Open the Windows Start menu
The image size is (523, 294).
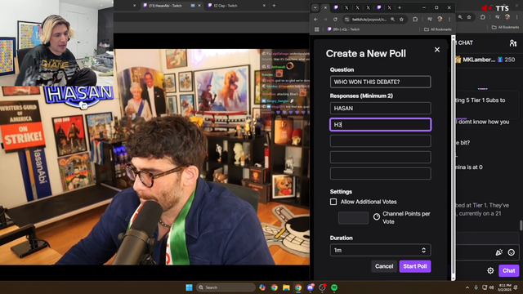tap(189, 287)
